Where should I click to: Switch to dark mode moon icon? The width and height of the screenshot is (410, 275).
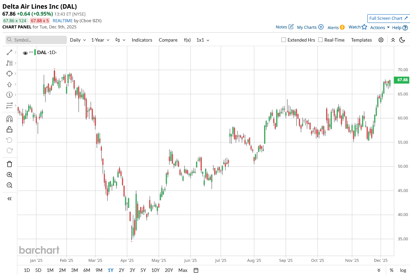[402, 40]
